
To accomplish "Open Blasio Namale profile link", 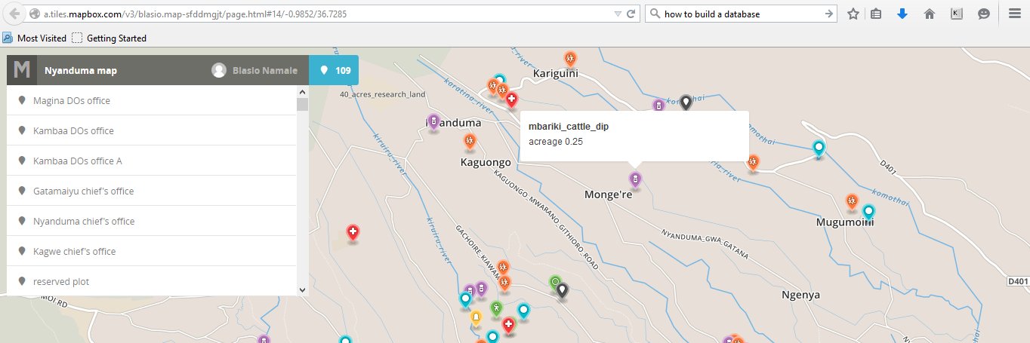I will click(265, 70).
